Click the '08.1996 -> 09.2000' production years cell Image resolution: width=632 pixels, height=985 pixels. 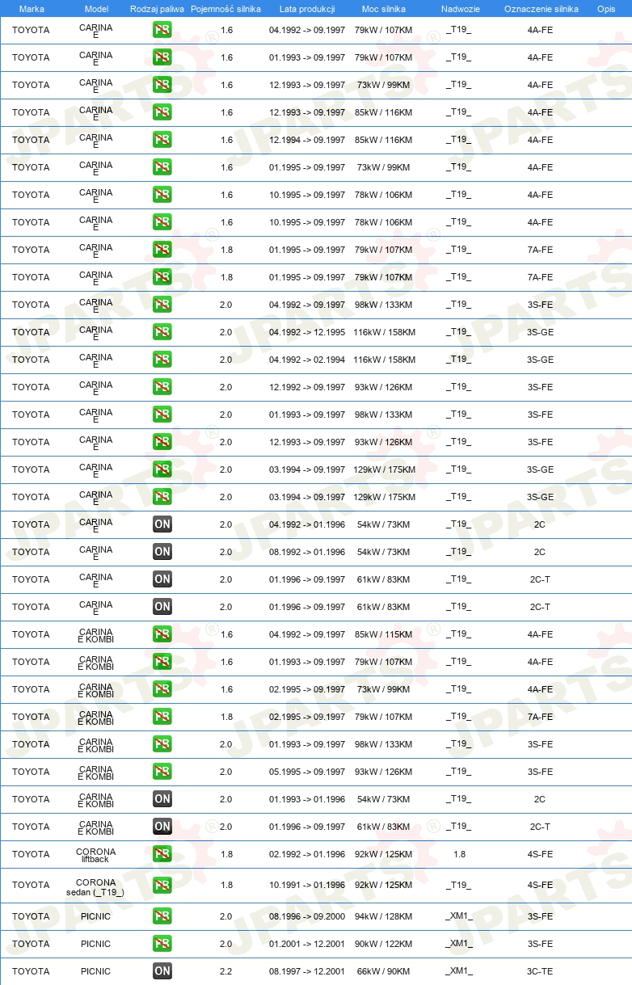point(307,916)
